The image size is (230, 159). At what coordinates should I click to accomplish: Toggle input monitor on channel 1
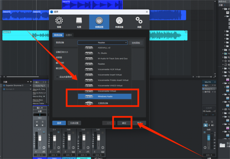click(43, 125)
